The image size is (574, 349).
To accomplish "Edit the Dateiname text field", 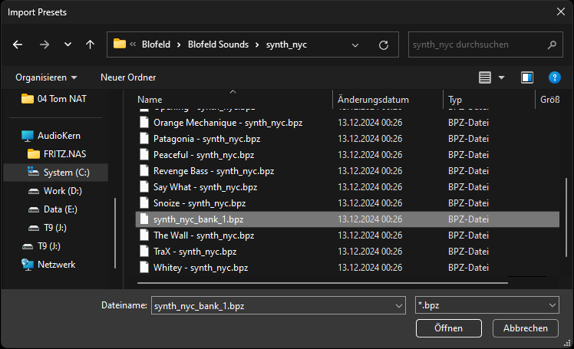I will tap(272, 305).
